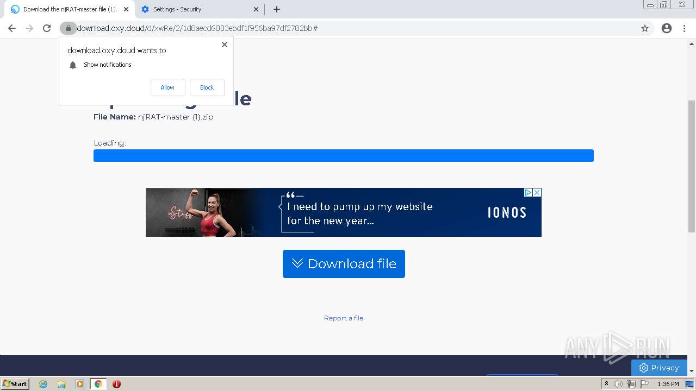The height and width of the screenshot is (391, 696).
Task: Switch to Settings - Security tab
Action: [199, 9]
